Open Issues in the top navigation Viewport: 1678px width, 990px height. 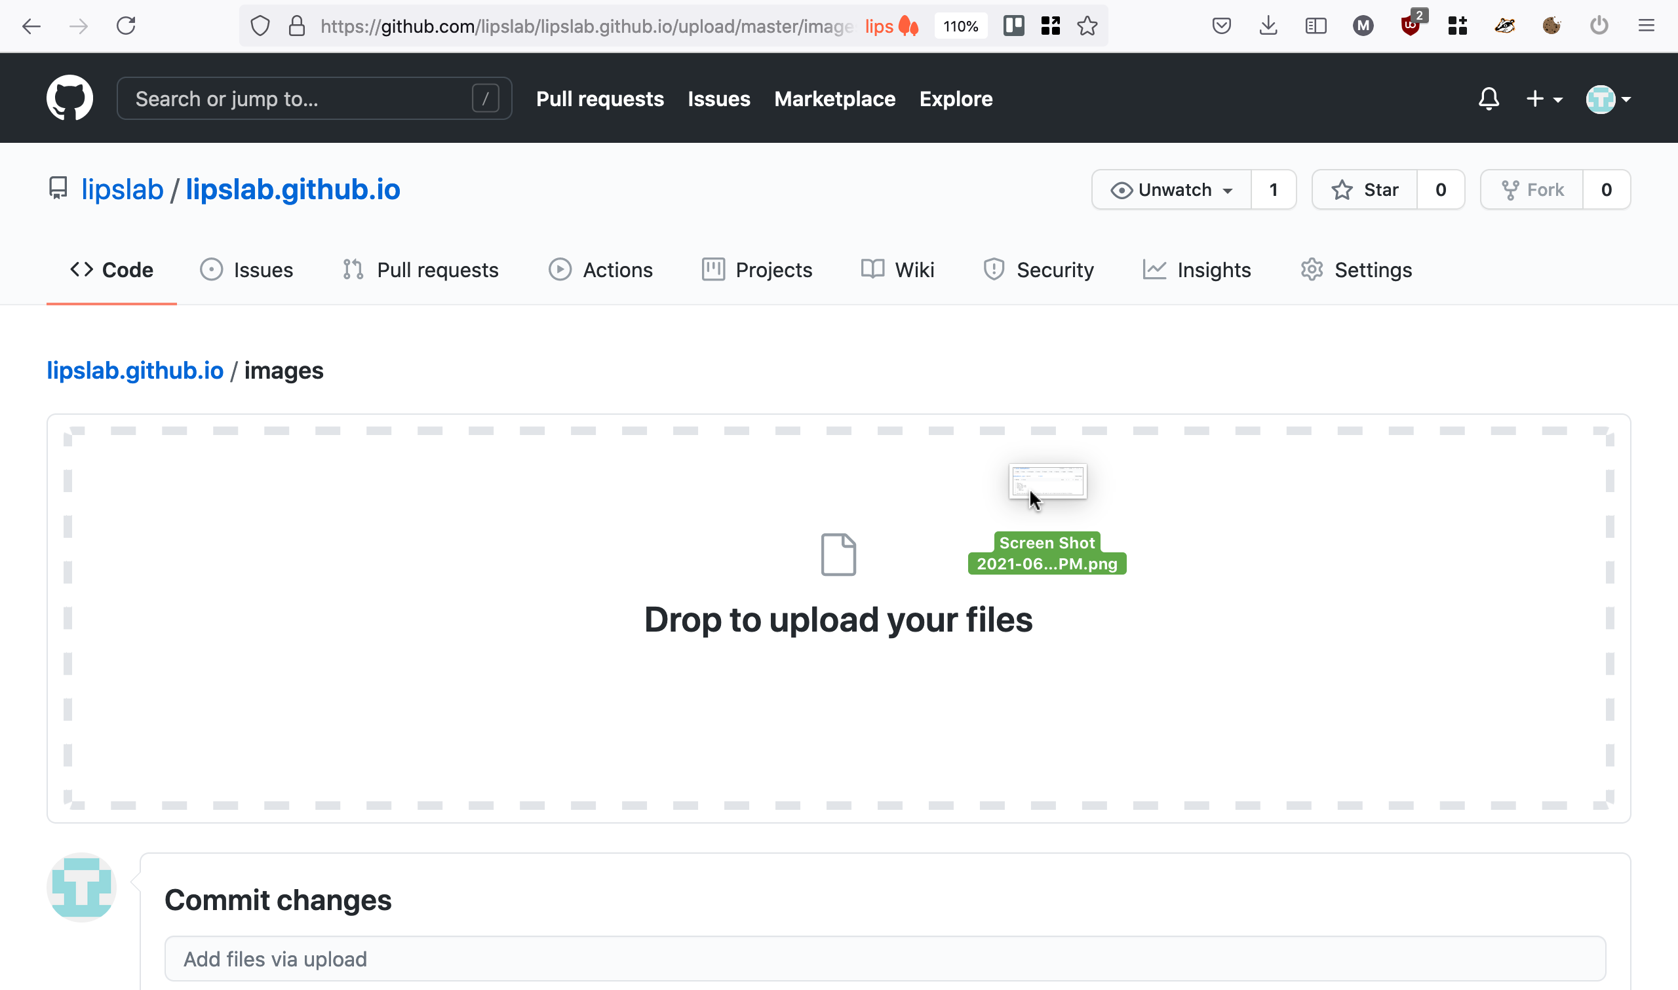718,99
